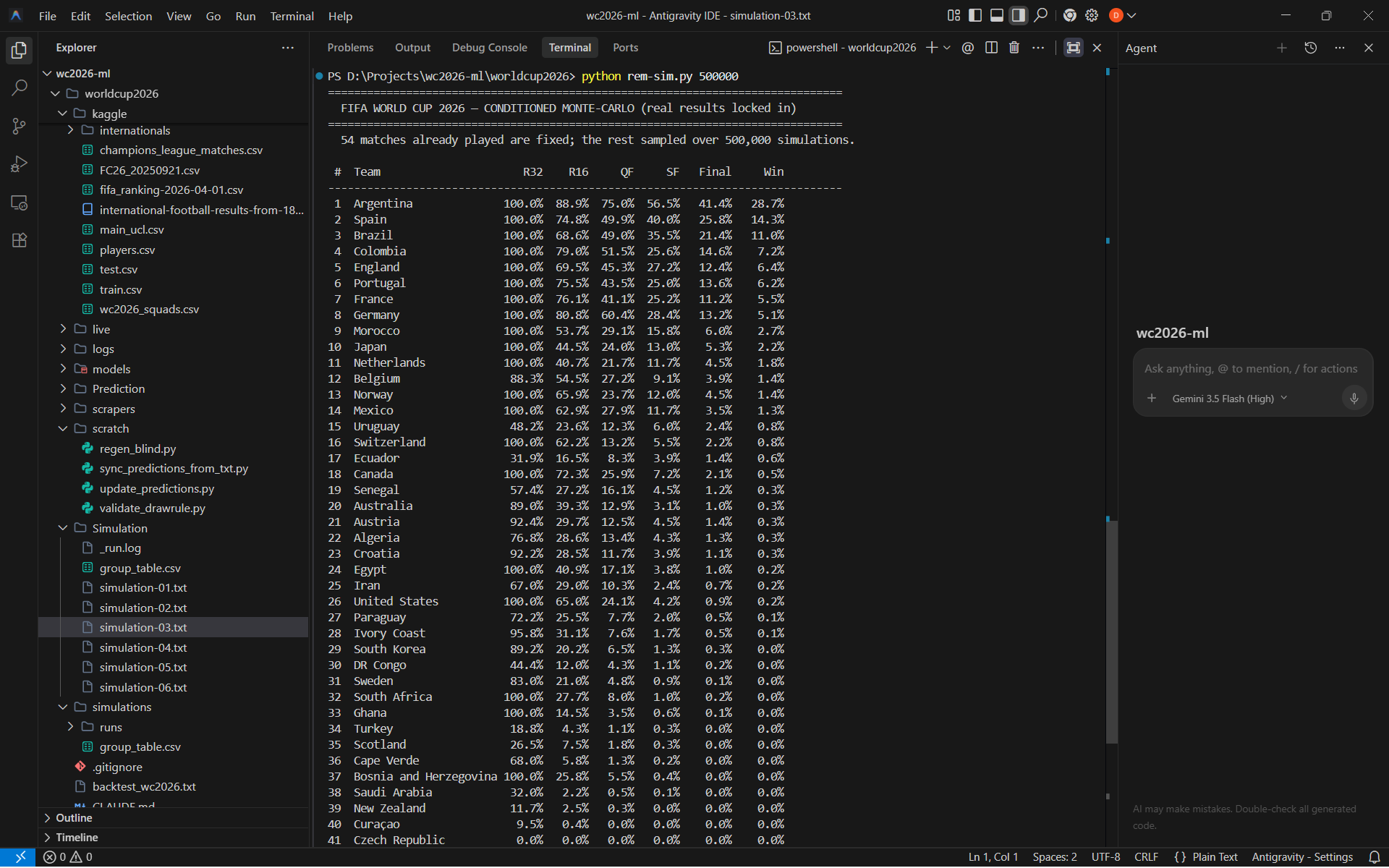Screen dimensions: 1389x868
Task: Kill terminal with trash icon
Action: coord(1014,48)
